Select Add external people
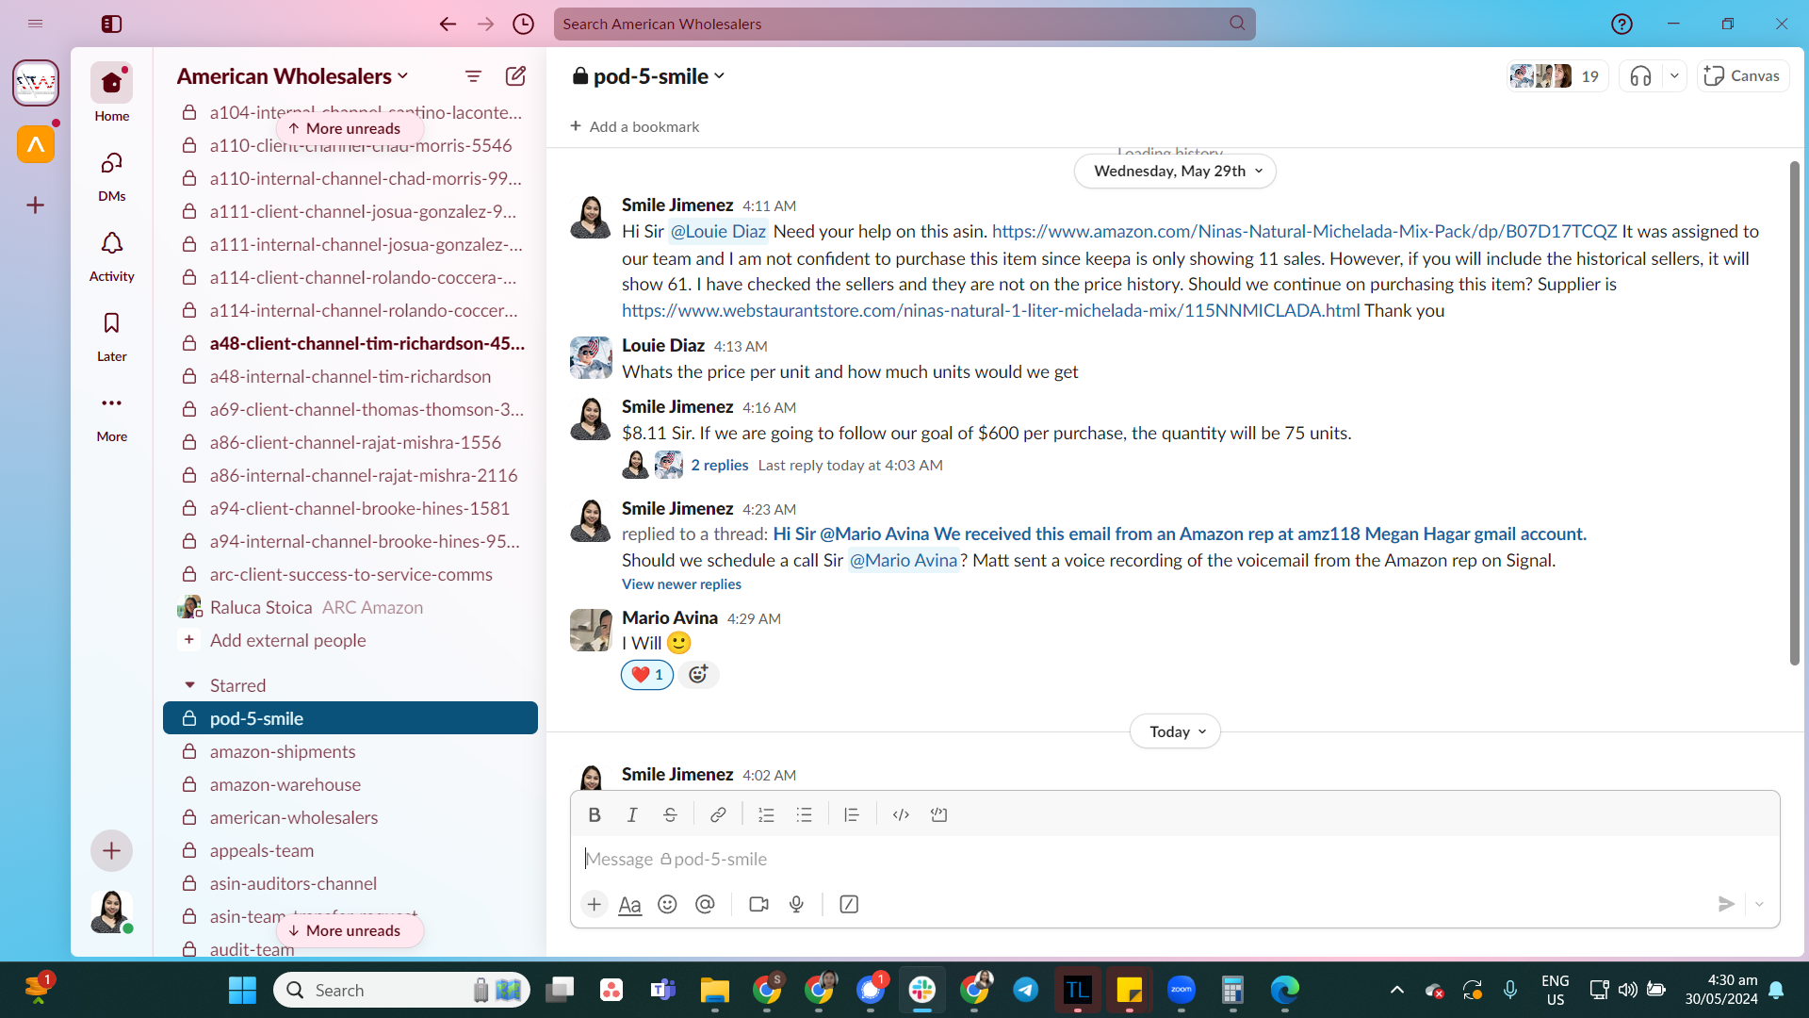Screen dimensions: 1809x1018 pyautogui.click(x=350, y=641)
